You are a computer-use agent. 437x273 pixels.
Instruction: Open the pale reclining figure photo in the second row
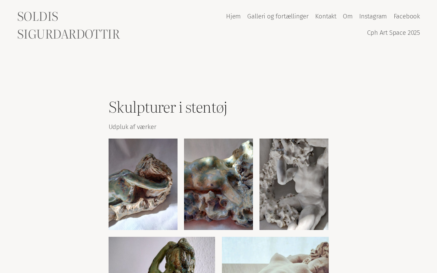click(x=275, y=255)
